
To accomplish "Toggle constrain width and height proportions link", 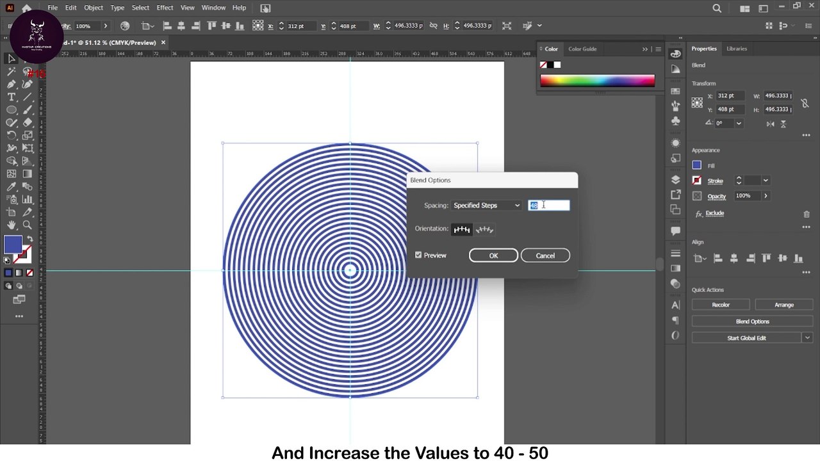I will pyautogui.click(x=805, y=103).
